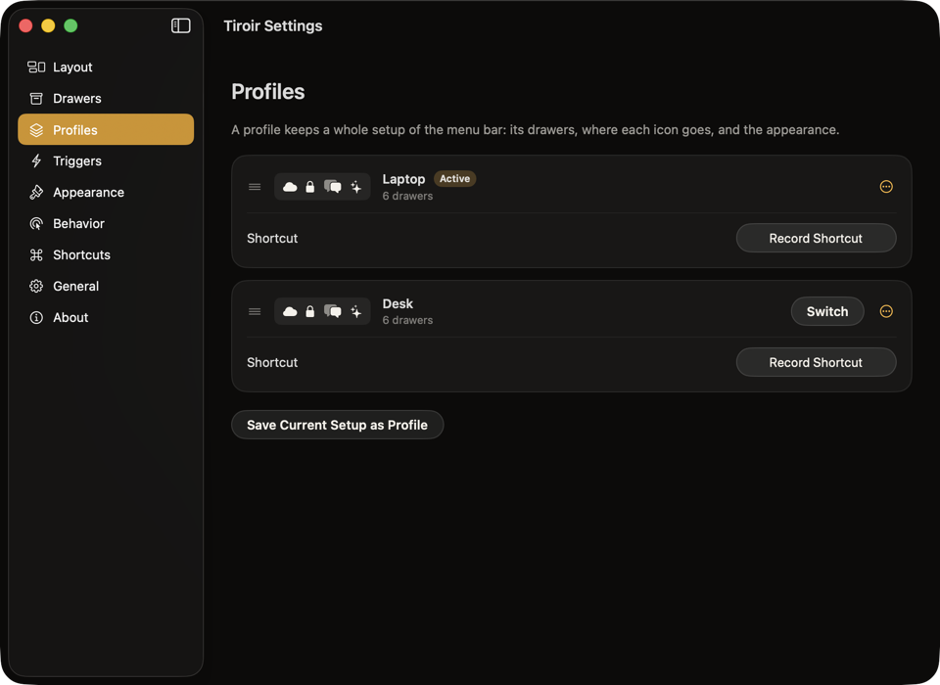Screen dimensions: 940x685
Task: Click the Desk profile name
Action: tap(398, 303)
